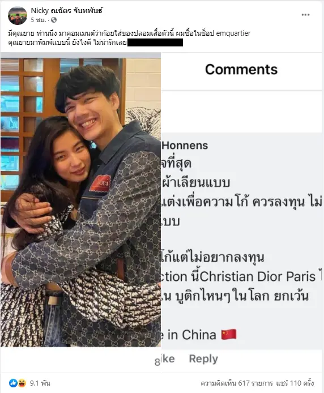Open the poster's profile picture
This screenshot has height=393, width=324.
coord(18,15)
